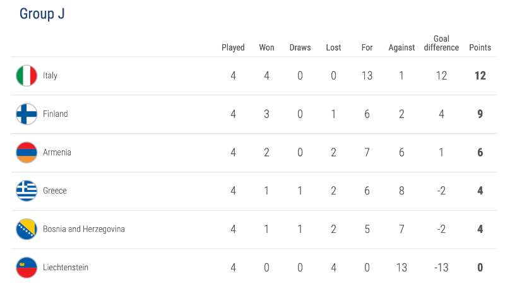Image resolution: width=505 pixels, height=286 pixels.
Task: Open the Liechtenstein team name
Action: tap(65, 268)
